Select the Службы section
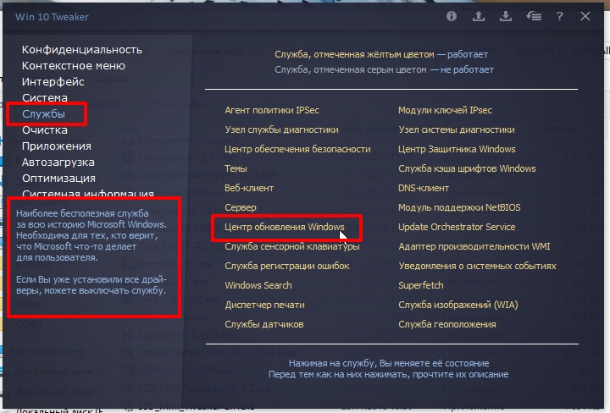610x413 pixels. tap(43, 114)
